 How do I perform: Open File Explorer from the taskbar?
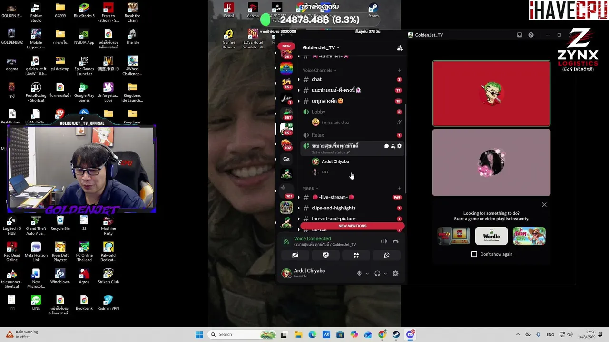click(x=298, y=334)
